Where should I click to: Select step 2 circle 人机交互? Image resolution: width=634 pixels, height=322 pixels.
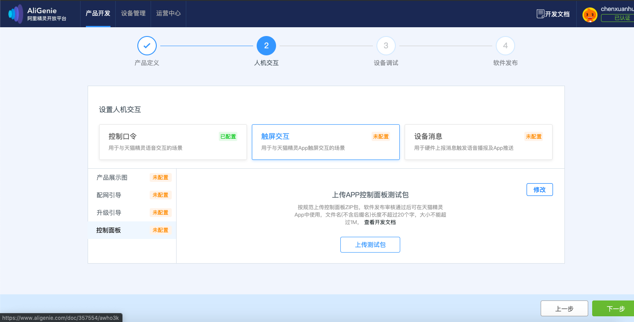pyautogui.click(x=266, y=46)
